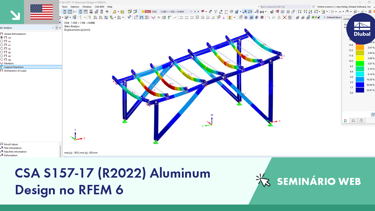The width and height of the screenshot is (375, 211).
Task: Click the Deformation tree item
Action: coord(11,155)
